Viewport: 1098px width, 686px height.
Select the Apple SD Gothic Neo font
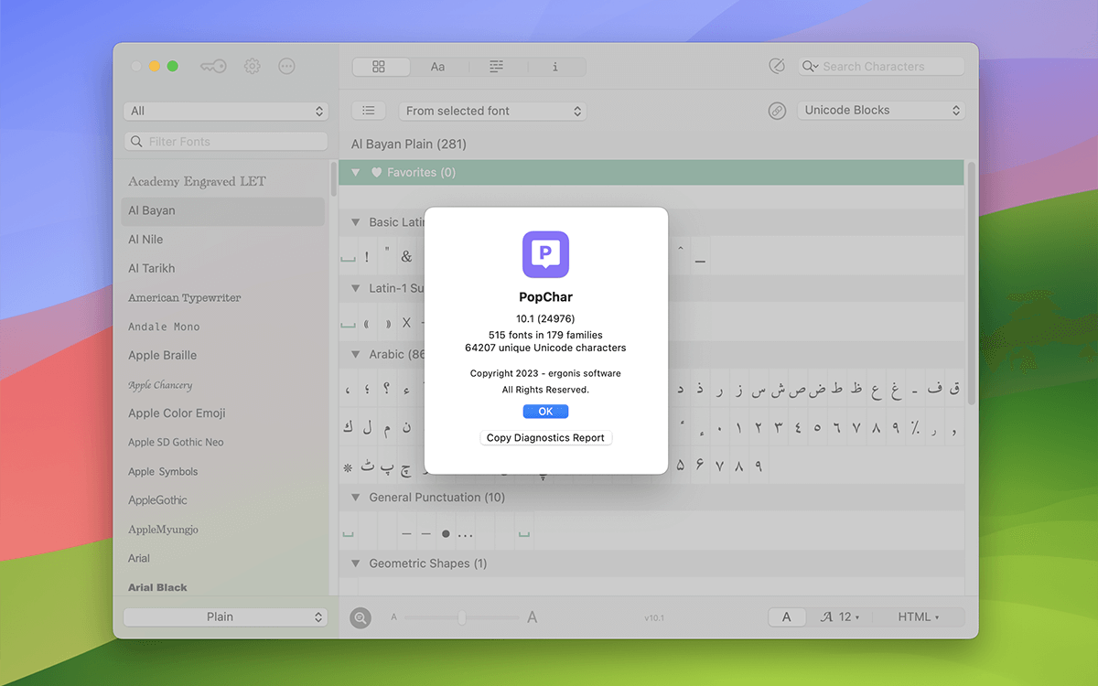222,442
